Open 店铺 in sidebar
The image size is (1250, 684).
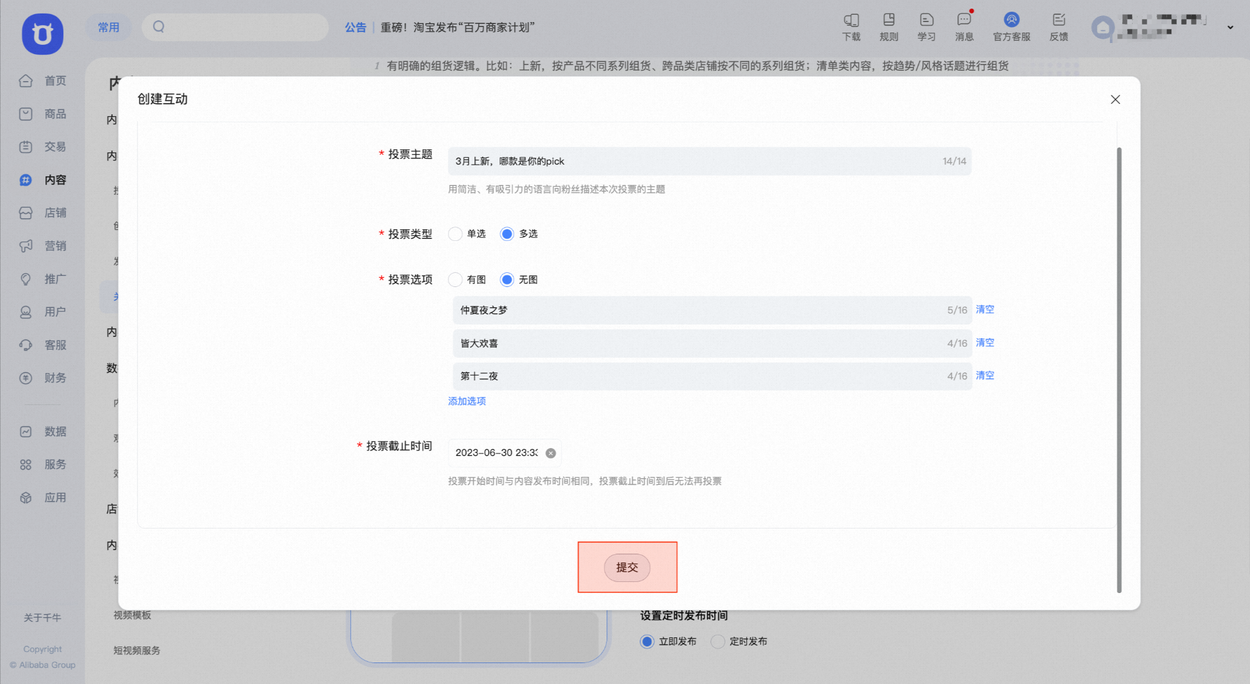pyautogui.click(x=43, y=213)
